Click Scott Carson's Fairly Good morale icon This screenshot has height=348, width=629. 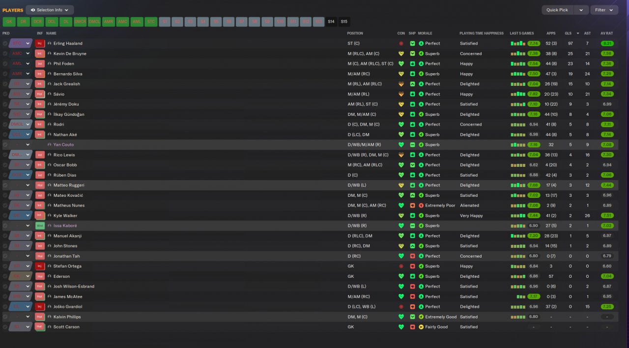[421, 327]
